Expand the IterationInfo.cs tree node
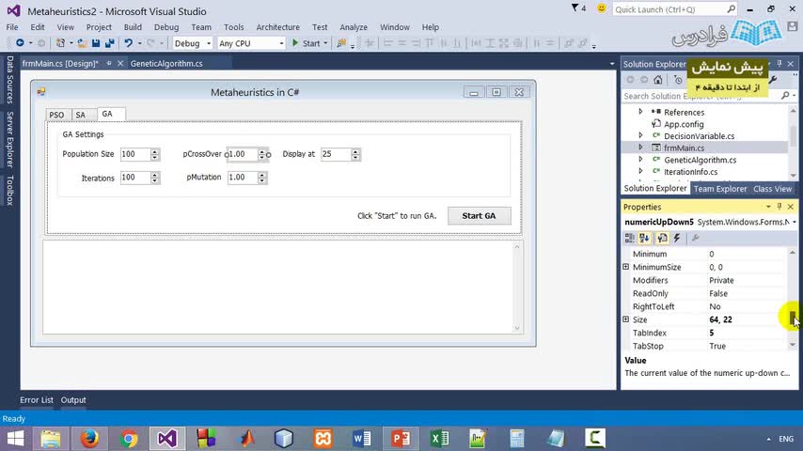Image resolution: width=803 pixels, height=451 pixels. (640, 172)
